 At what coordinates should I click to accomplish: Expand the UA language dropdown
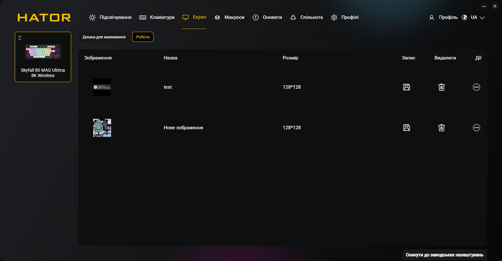coord(477,18)
